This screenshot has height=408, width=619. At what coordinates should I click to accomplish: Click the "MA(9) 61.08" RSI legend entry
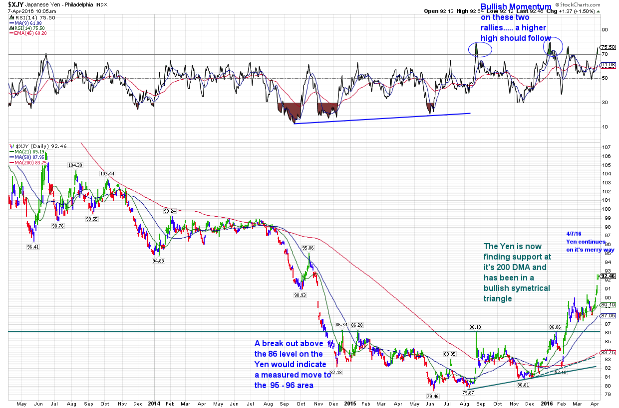click(x=25, y=22)
